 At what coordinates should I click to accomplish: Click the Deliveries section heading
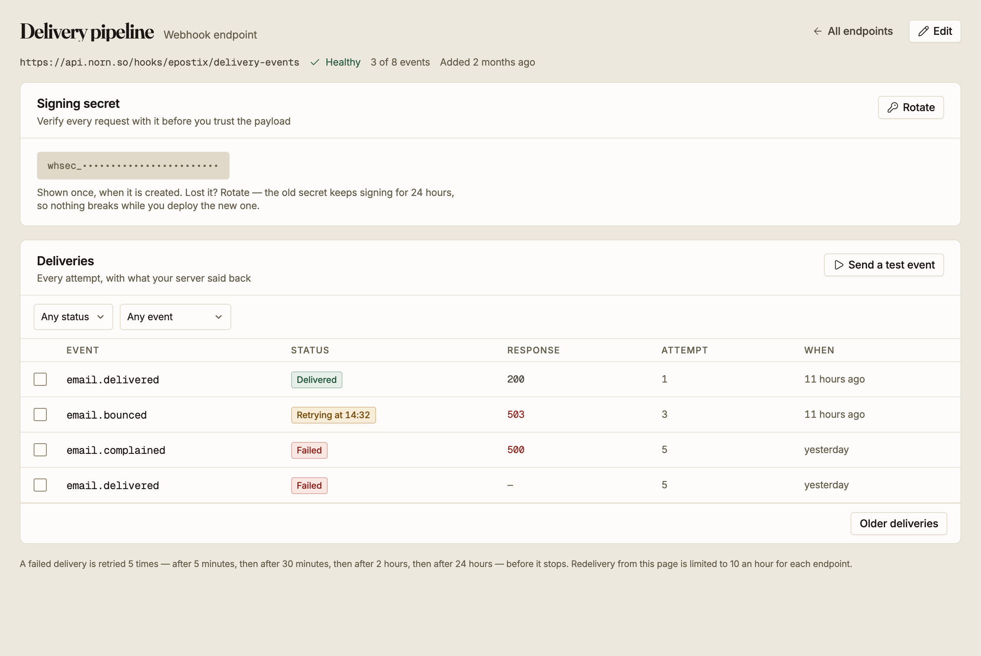pyautogui.click(x=65, y=261)
